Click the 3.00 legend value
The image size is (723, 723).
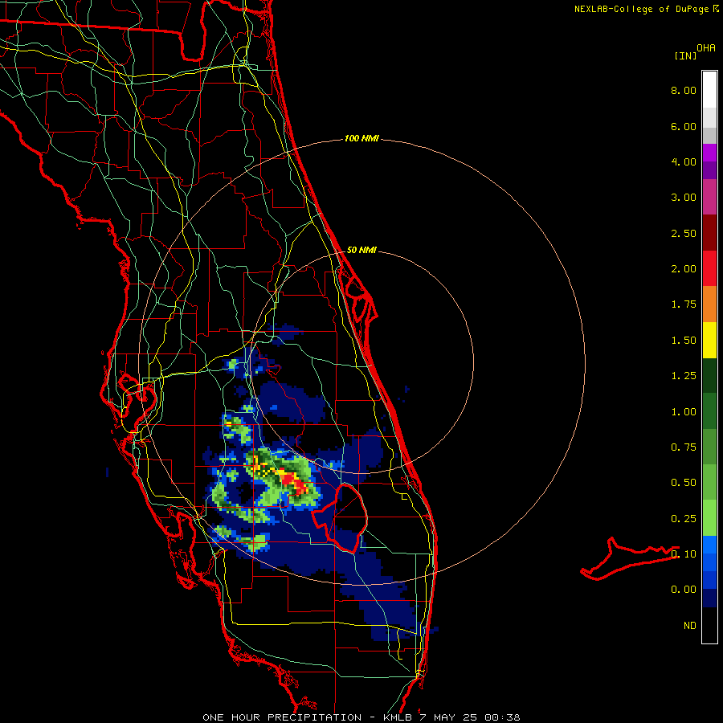(x=684, y=198)
